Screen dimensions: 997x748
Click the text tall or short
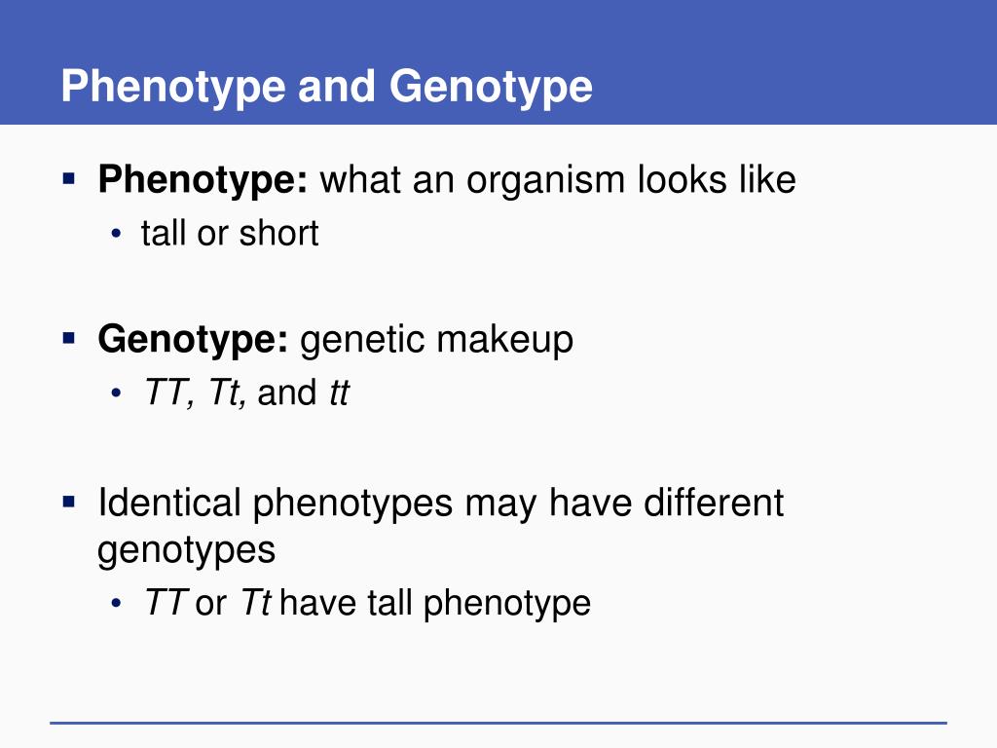pyautogui.click(x=230, y=233)
